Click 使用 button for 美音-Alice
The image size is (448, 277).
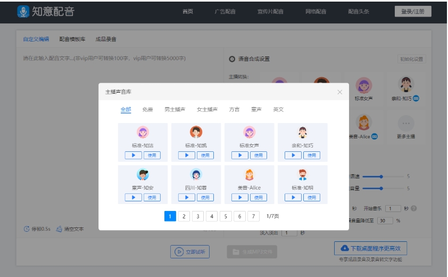[259, 198]
